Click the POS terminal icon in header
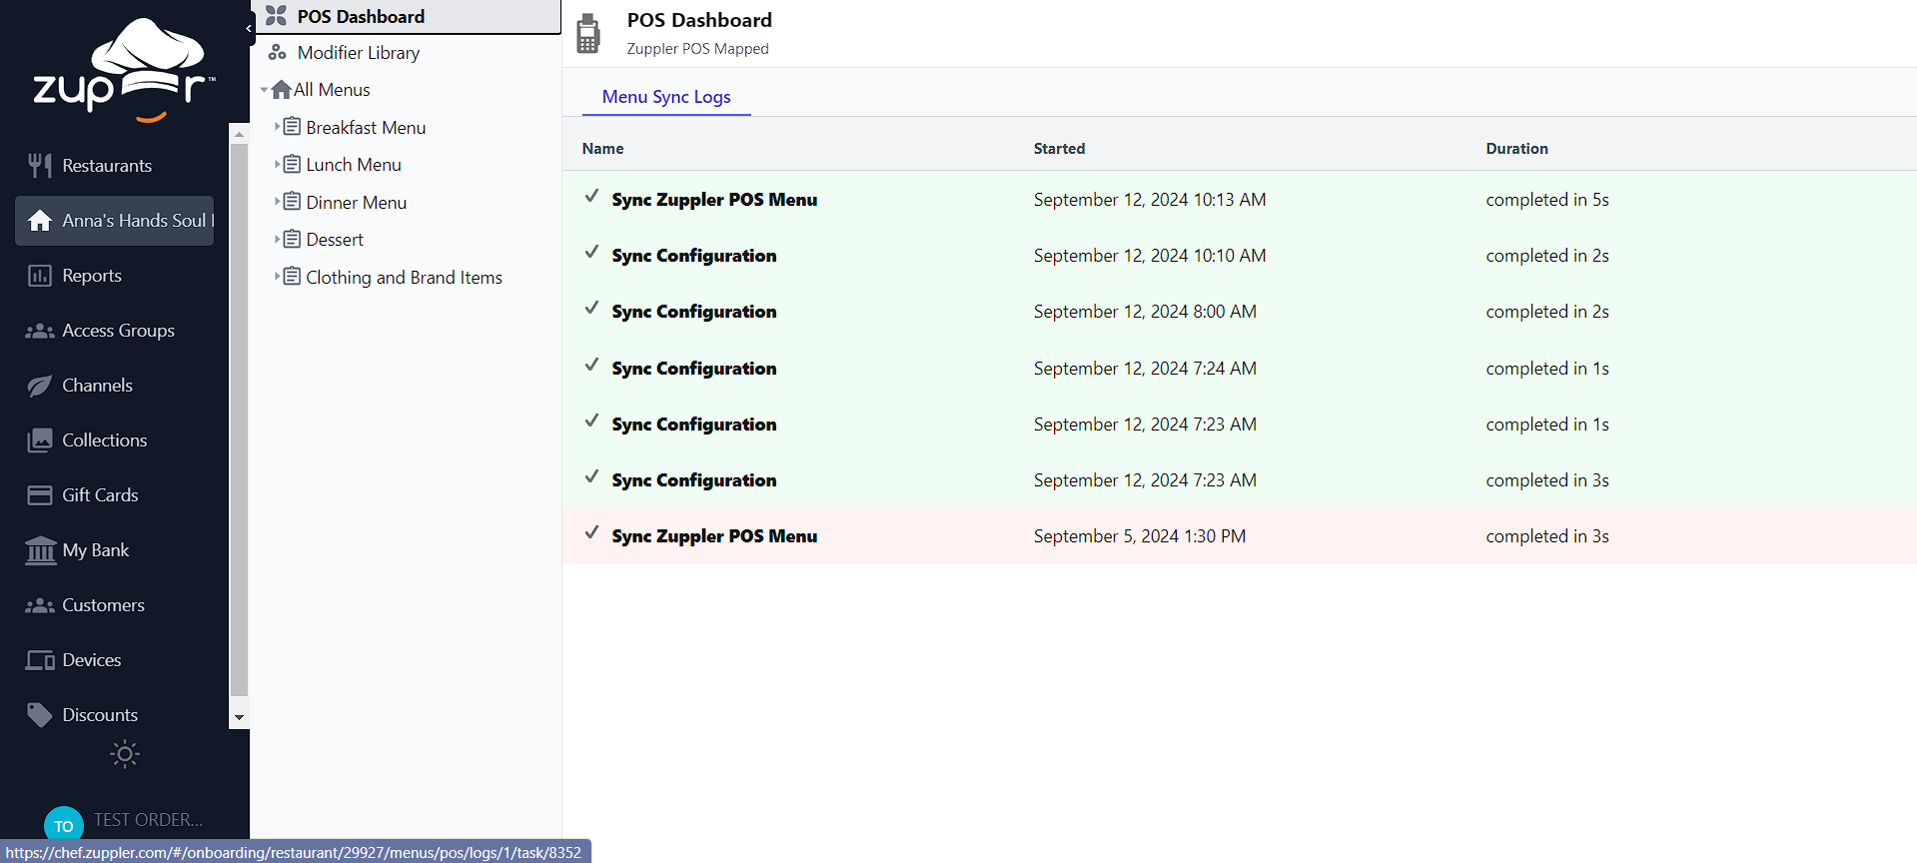1917x863 pixels. click(588, 34)
